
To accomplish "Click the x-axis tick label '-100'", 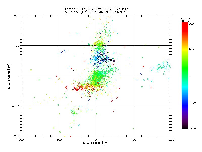I will coord(58,140).
